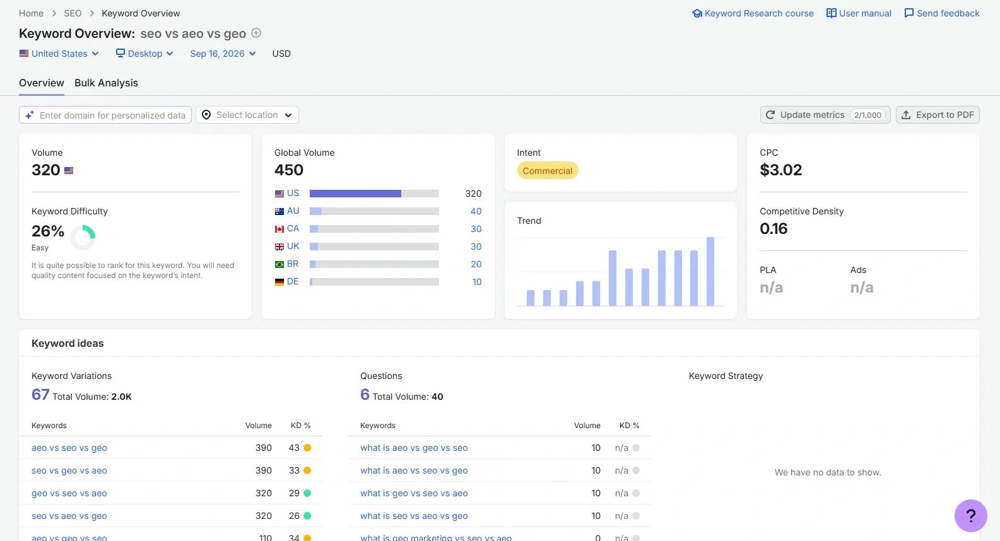
Task: Open the Keyword Research course link
Action: [753, 13]
